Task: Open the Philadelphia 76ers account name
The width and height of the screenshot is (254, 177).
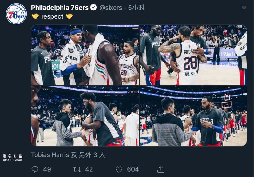Action: [x=60, y=8]
